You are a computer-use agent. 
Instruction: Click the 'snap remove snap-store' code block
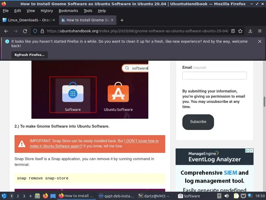point(90,178)
